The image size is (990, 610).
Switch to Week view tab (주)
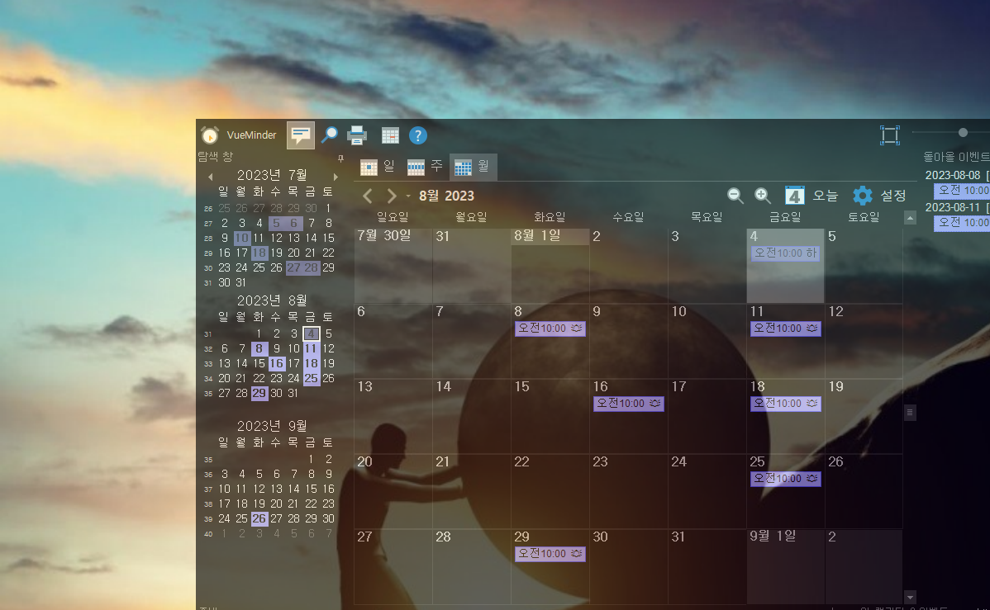(x=424, y=167)
